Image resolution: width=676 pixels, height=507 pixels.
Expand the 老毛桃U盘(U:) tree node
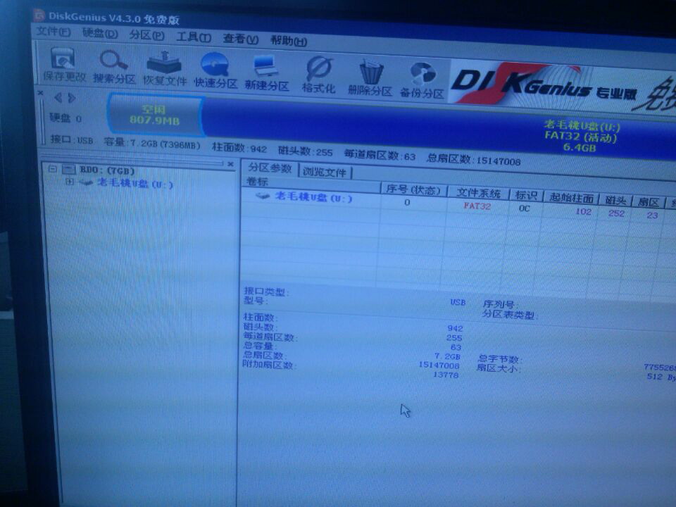coord(69,182)
